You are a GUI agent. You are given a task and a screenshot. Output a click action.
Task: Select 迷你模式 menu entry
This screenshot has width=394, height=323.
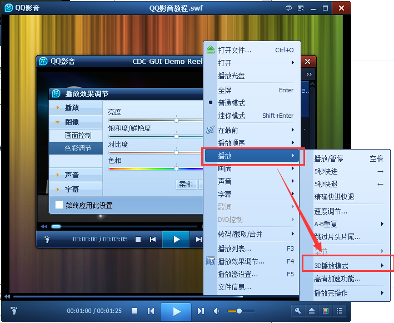[x=231, y=116]
